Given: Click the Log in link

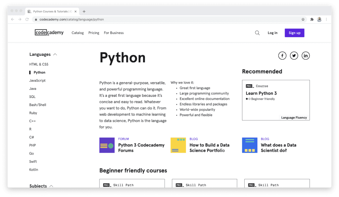Looking at the screenshot, I should click(272, 33).
